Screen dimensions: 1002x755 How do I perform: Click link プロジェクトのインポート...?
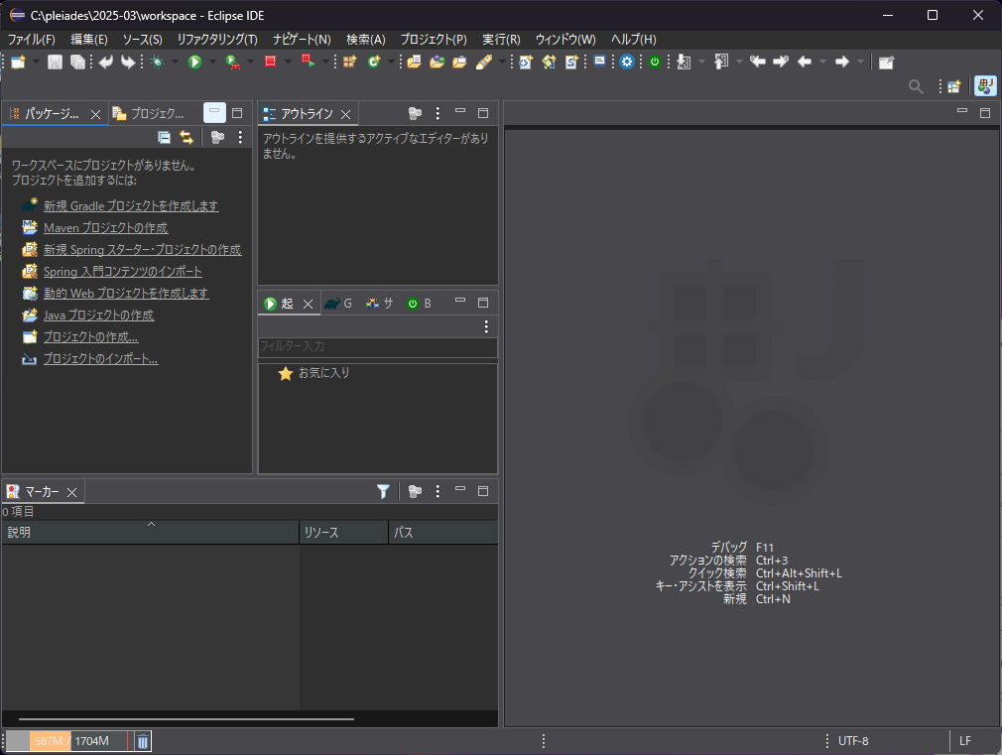click(x=101, y=358)
